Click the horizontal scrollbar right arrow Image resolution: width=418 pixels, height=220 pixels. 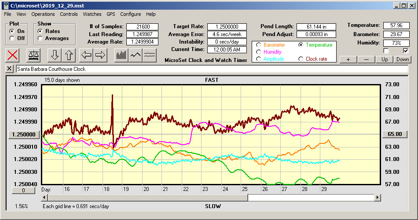click(378, 198)
